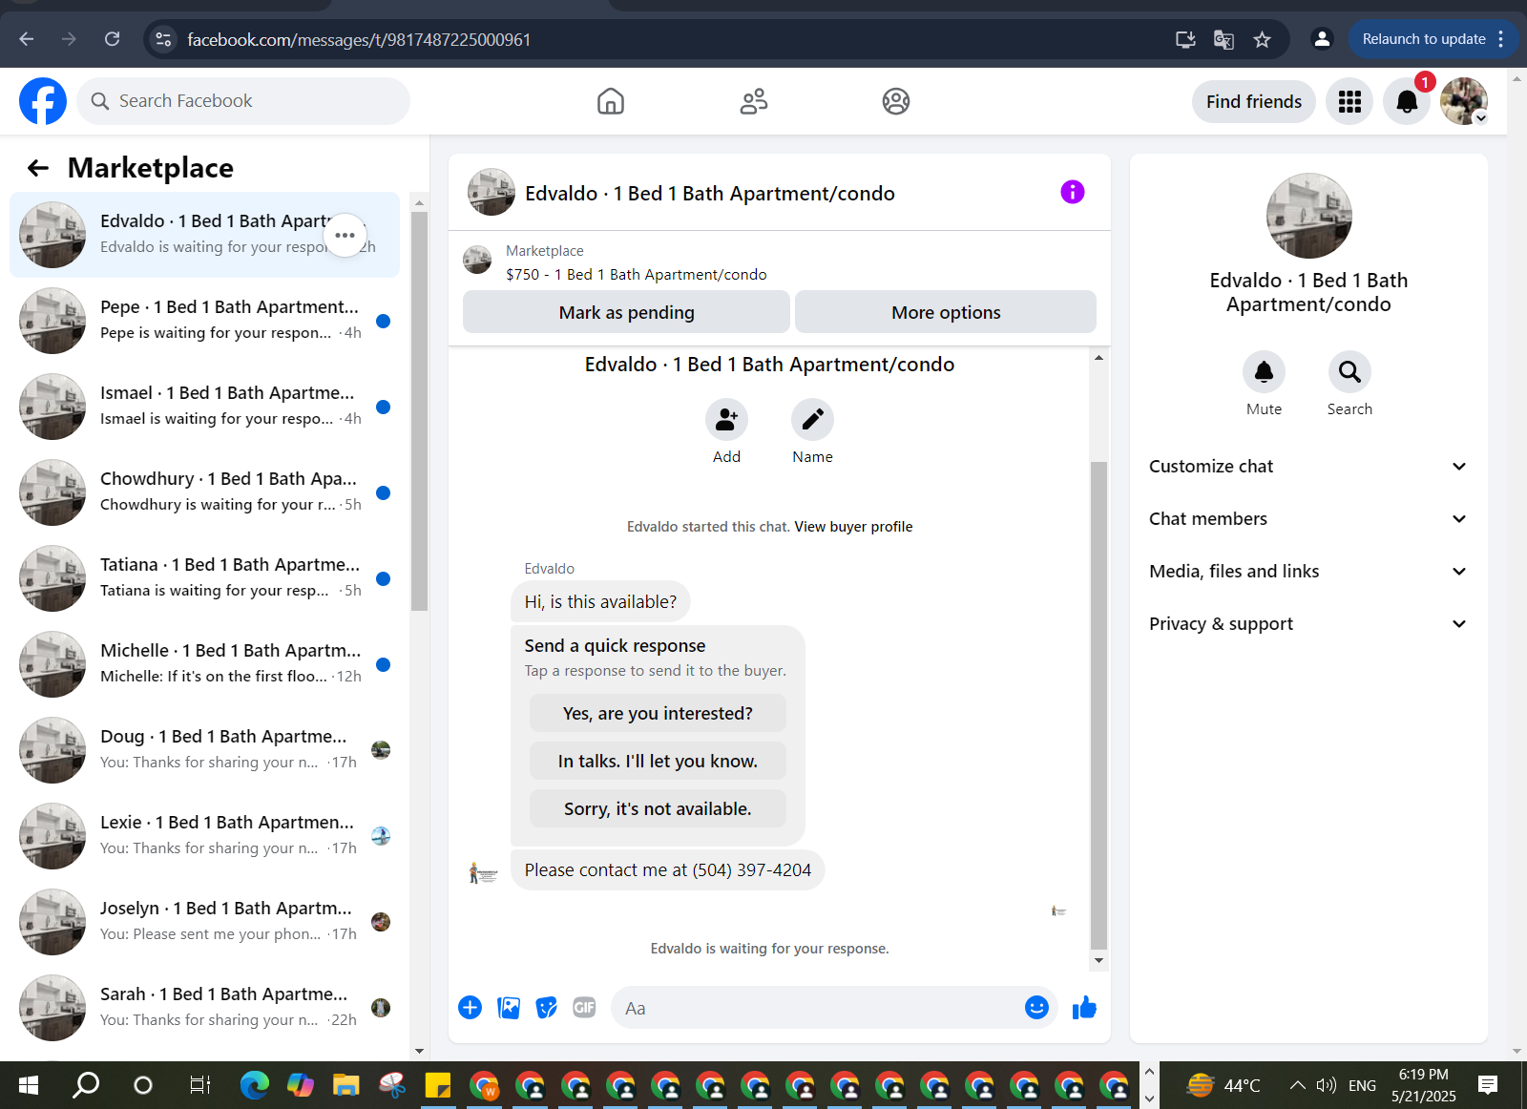The width and height of the screenshot is (1527, 1109).
Task: Expand Chat members section
Action: [1307, 519]
